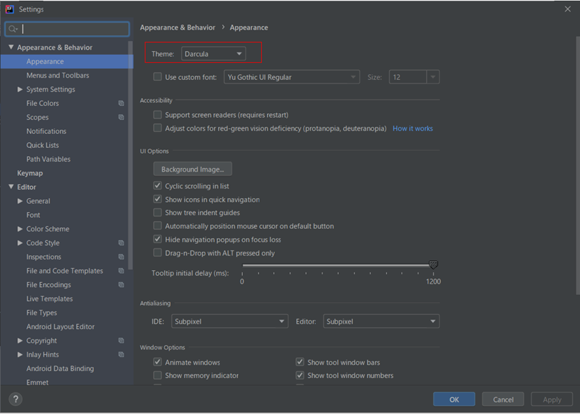580x414 pixels.
Task: Open File Types settings page
Action: click(42, 313)
